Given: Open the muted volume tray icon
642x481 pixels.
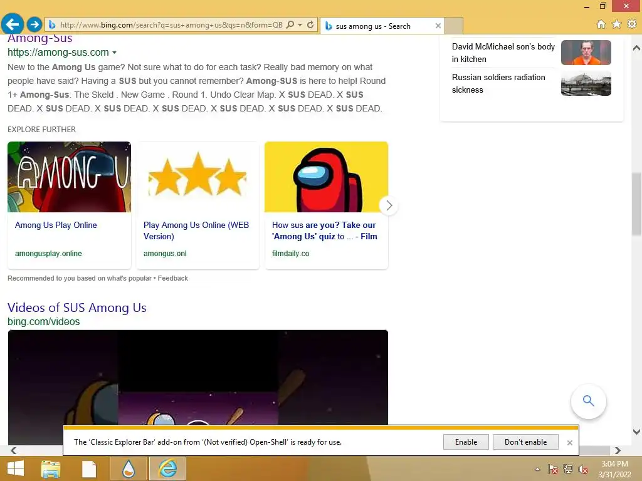Looking at the screenshot, I should coord(583,469).
